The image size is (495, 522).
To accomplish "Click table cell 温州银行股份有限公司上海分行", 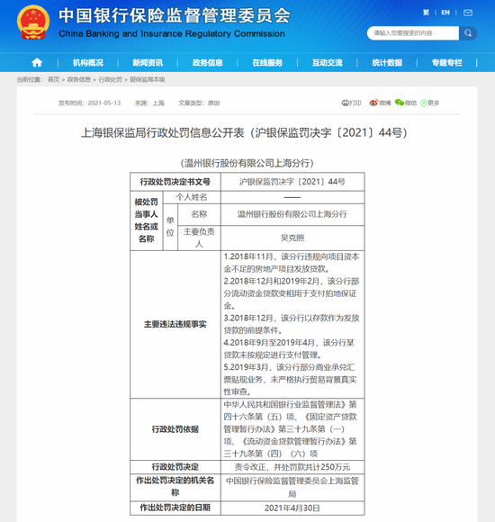I will coord(292,214).
